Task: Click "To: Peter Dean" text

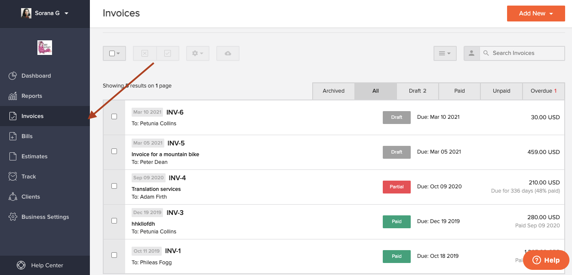Action: 150,162
